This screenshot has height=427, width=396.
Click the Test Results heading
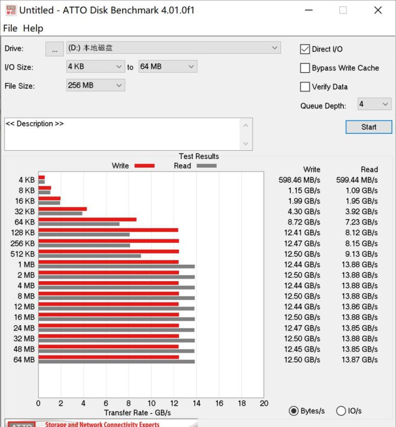tap(199, 156)
